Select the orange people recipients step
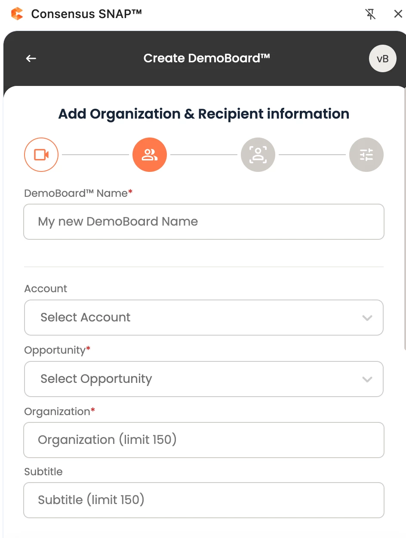Screen dimensions: 406x538 [150, 155]
